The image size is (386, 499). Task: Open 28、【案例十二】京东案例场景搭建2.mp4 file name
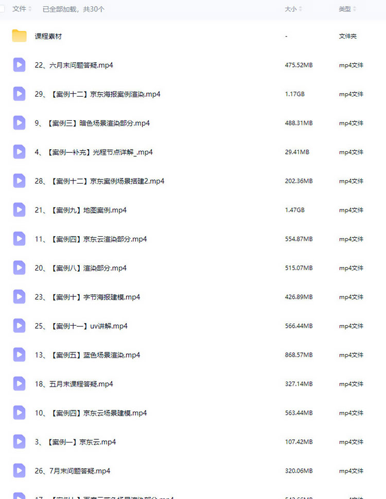pyautogui.click(x=99, y=181)
